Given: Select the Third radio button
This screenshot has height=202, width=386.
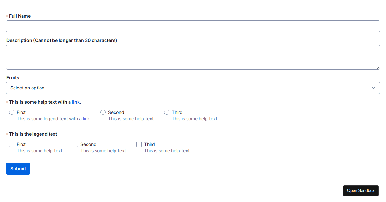Looking at the screenshot, I should pos(167,112).
